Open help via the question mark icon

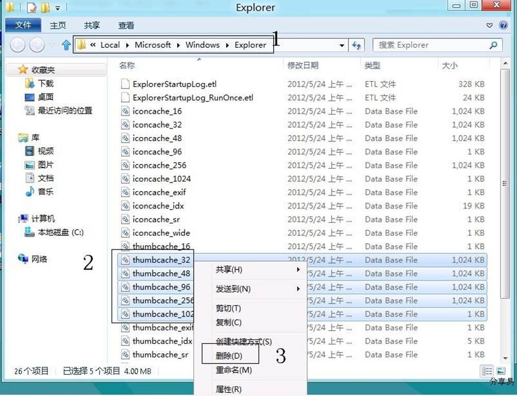click(x=503, y=25)
